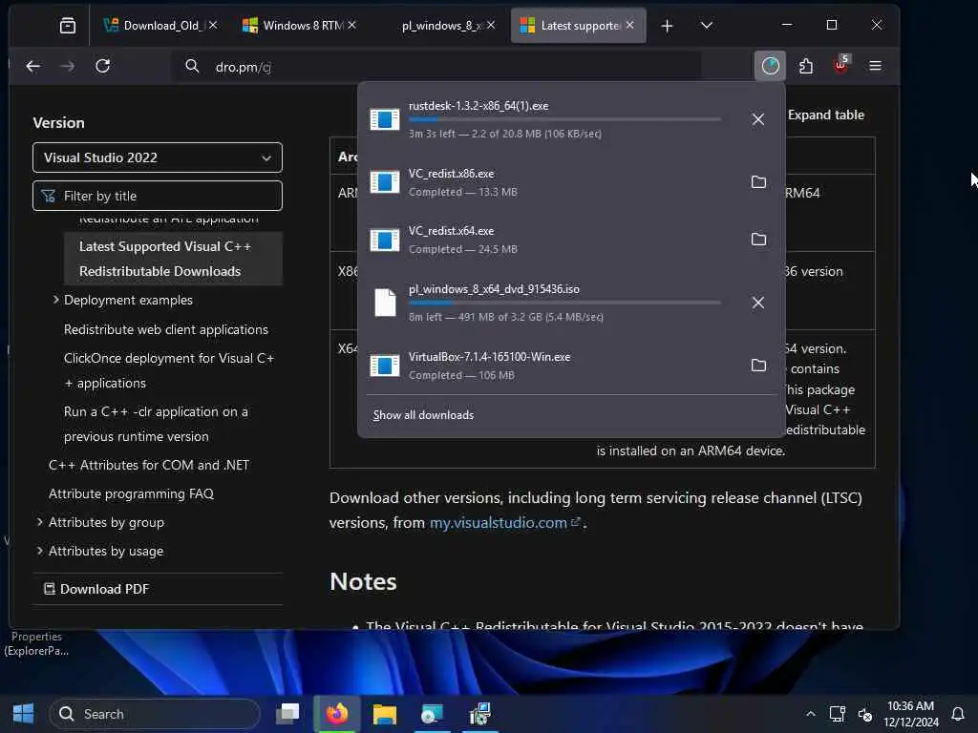Open Firefox View tab list icon
This screenshot has height=733, width=978.
tap(68, 26)
